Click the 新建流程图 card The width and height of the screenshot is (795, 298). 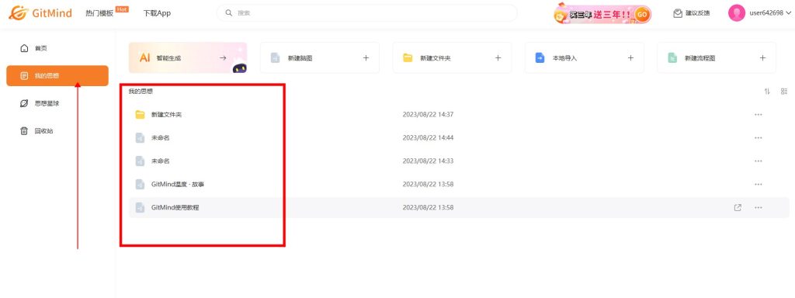point(717,57)
